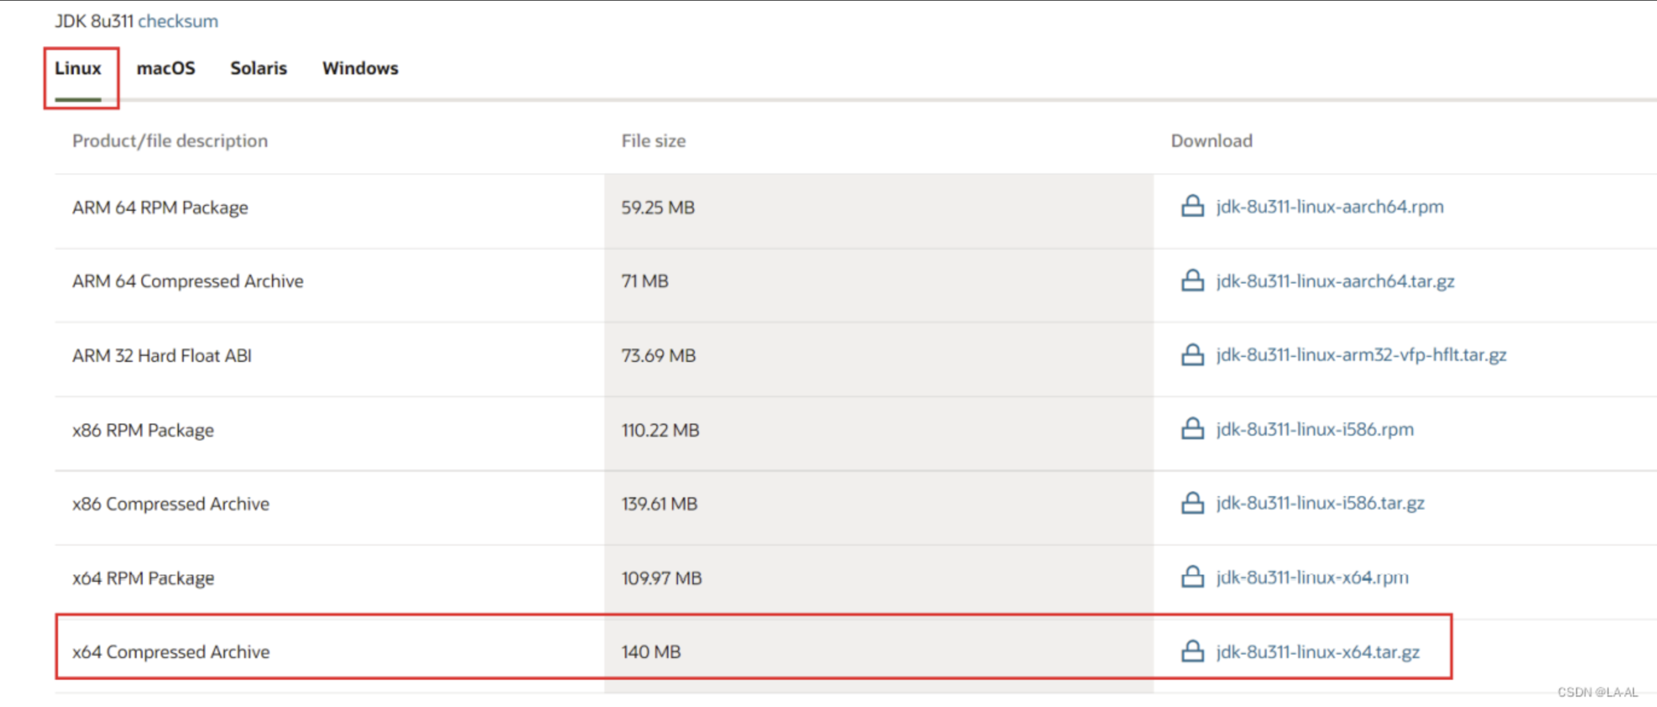Click the 'ARM 64 RPM Package' description
Viewport: 1657px width, 707px height.
click(x=160, y=208)
